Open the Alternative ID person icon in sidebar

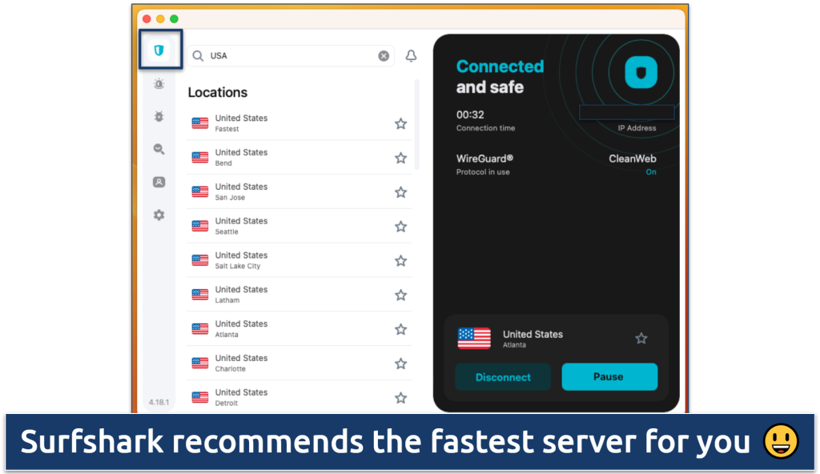tap(159, 182)
